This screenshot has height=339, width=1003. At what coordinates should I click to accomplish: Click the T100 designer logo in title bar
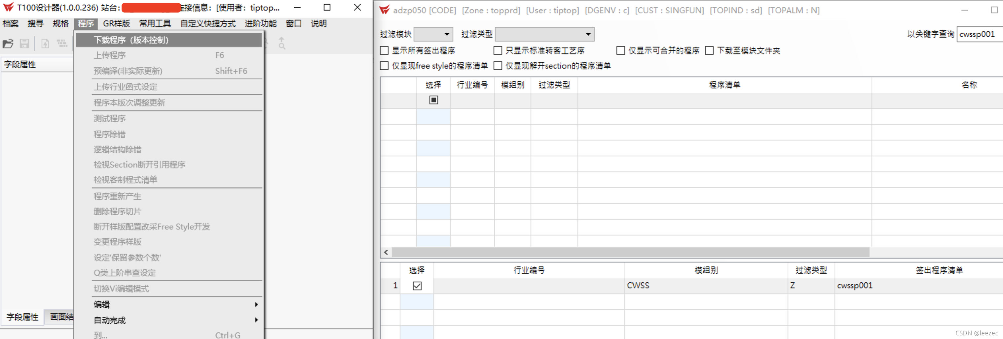8,7
